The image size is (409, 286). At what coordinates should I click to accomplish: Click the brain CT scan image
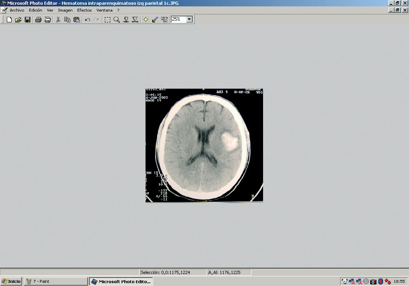coord(204,145)
